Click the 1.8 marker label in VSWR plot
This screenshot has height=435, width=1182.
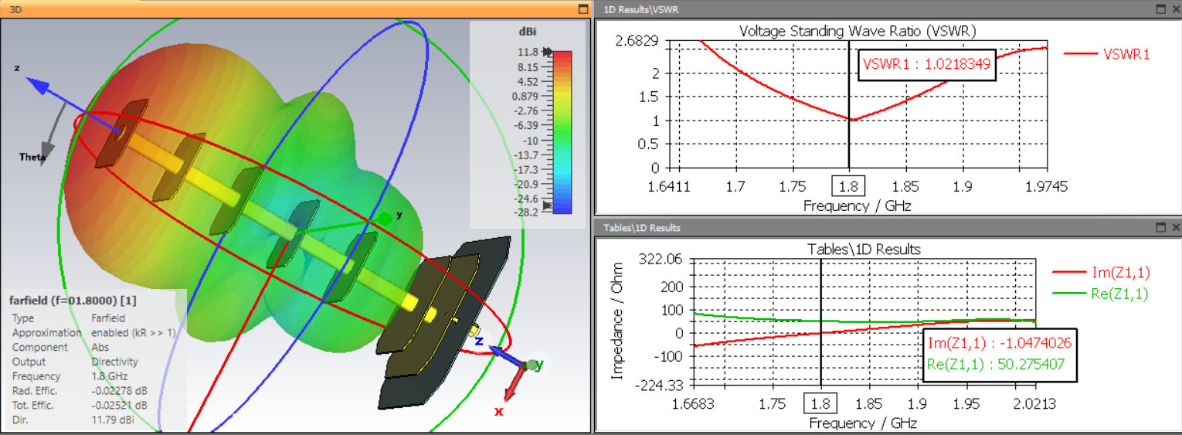848,186
